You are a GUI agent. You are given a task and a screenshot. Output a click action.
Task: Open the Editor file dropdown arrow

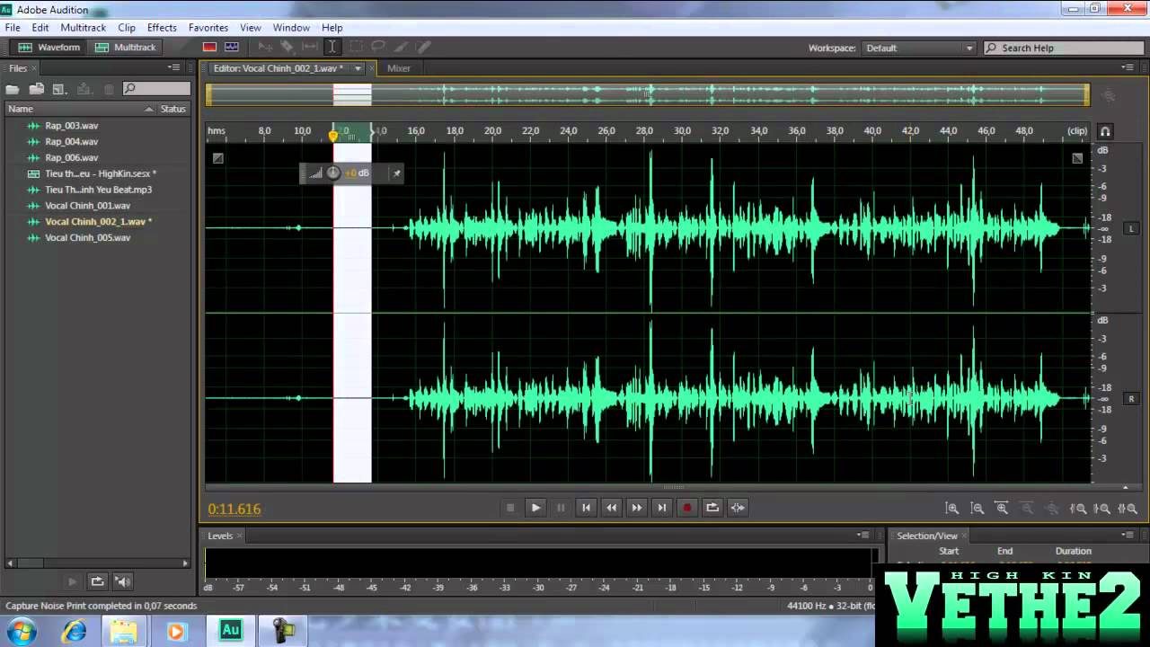tap(358, 68)
